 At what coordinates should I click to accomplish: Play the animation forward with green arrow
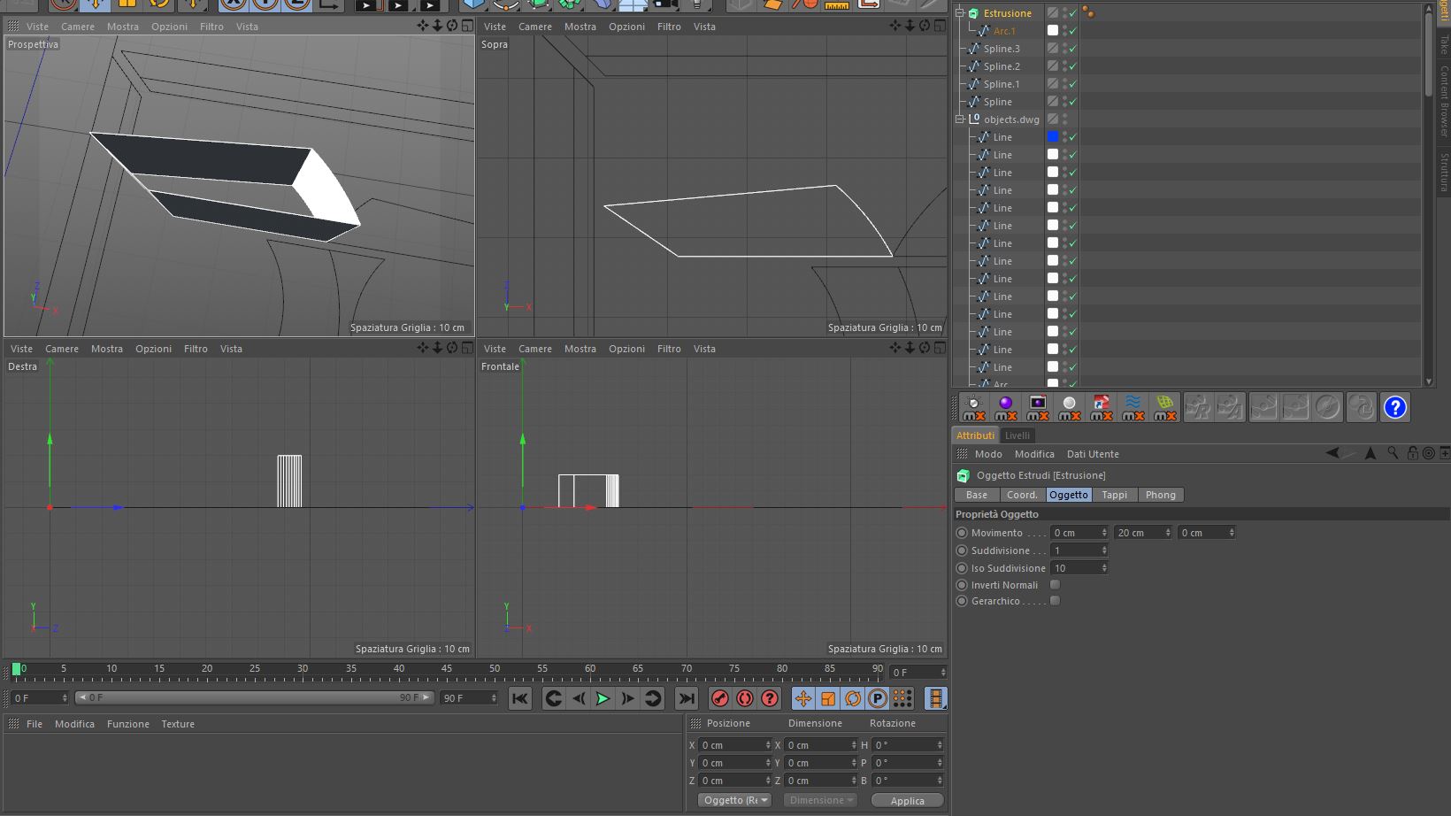point(603,698)
